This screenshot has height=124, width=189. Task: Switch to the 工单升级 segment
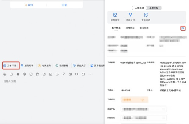[154, 8]
